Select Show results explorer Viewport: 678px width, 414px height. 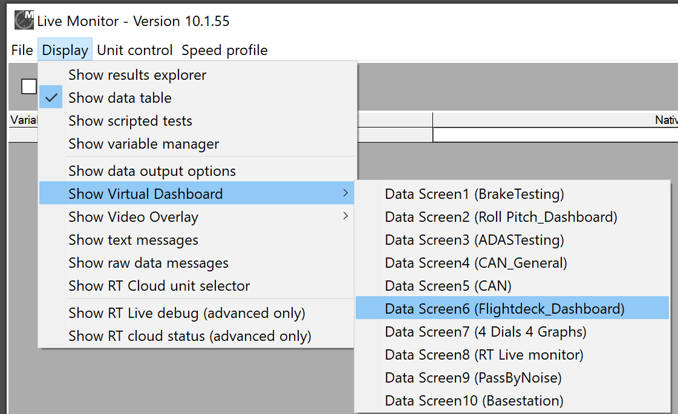137,75
